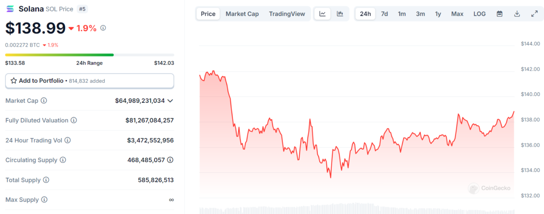Toggle LOG scale on chart

point(480,14)
